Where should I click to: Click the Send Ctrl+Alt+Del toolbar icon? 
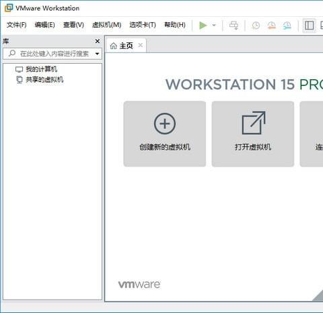(x=234, y=26)
